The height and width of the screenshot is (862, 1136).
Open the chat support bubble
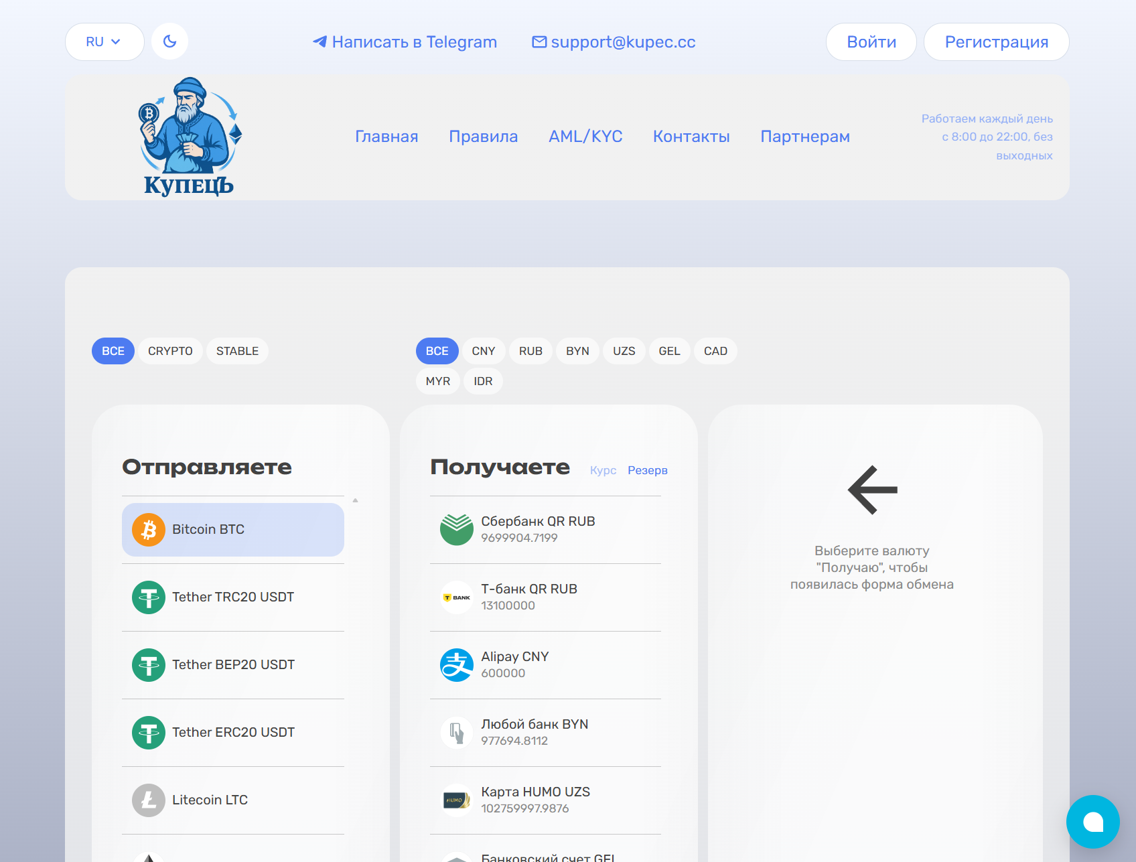(1094, 822)
